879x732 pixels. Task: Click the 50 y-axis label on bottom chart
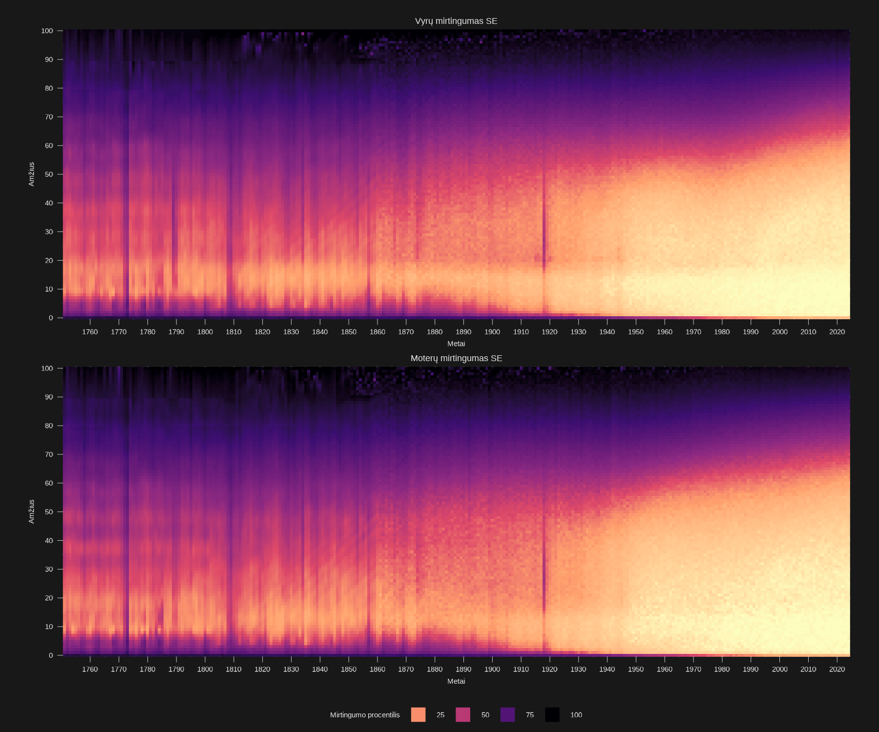click(49, 511)
